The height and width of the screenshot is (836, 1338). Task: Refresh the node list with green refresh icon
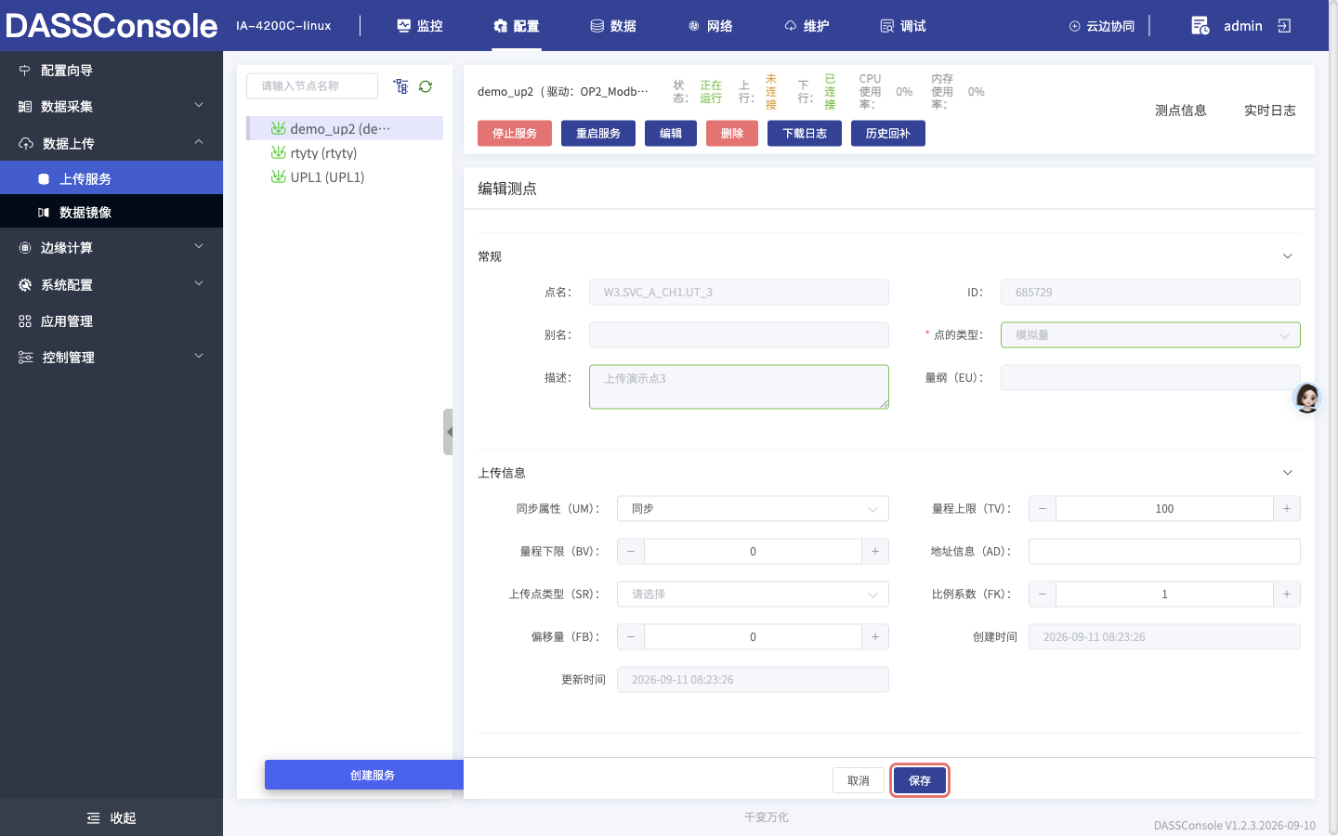point(426,86)
